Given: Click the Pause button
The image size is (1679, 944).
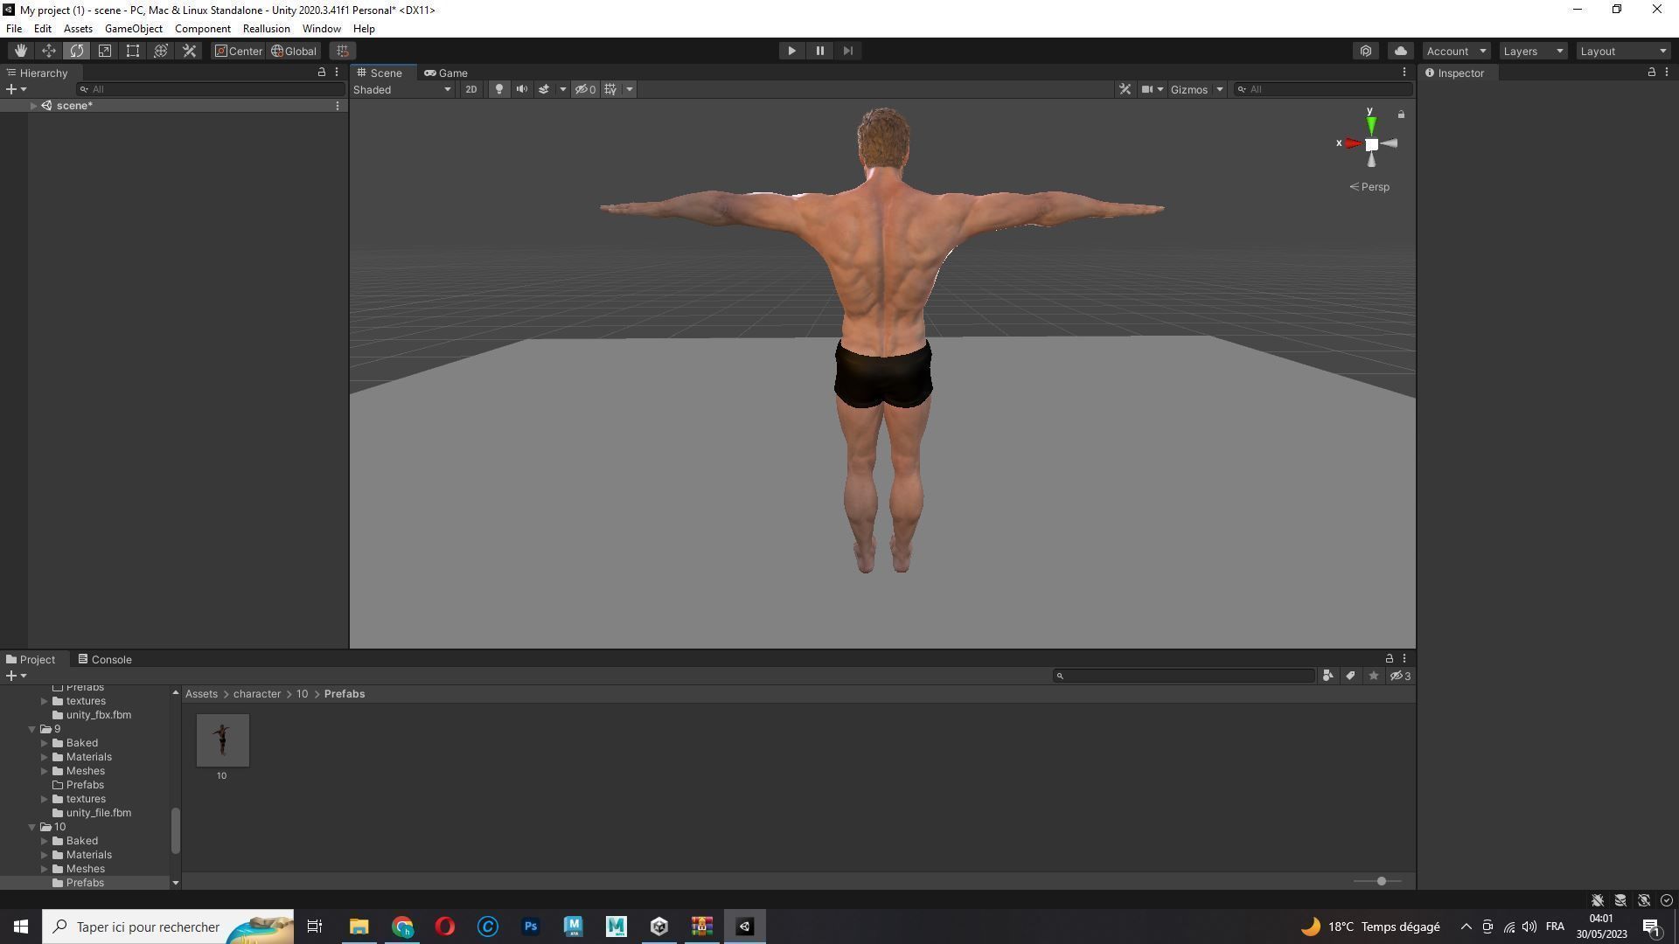Looking at the screenshot, I should click(819, 51).
